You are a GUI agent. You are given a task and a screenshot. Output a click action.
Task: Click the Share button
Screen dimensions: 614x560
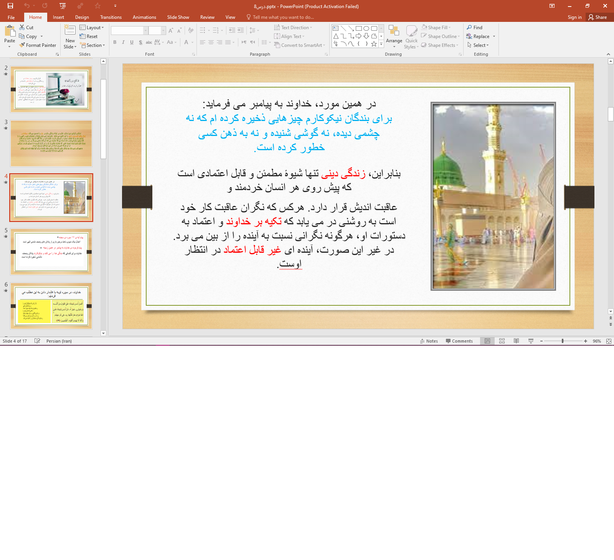pyautogui.click(x=598, y=17)
